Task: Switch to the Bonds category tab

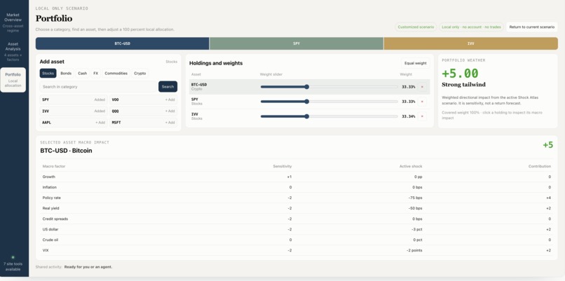Action: tap(66, 73)
